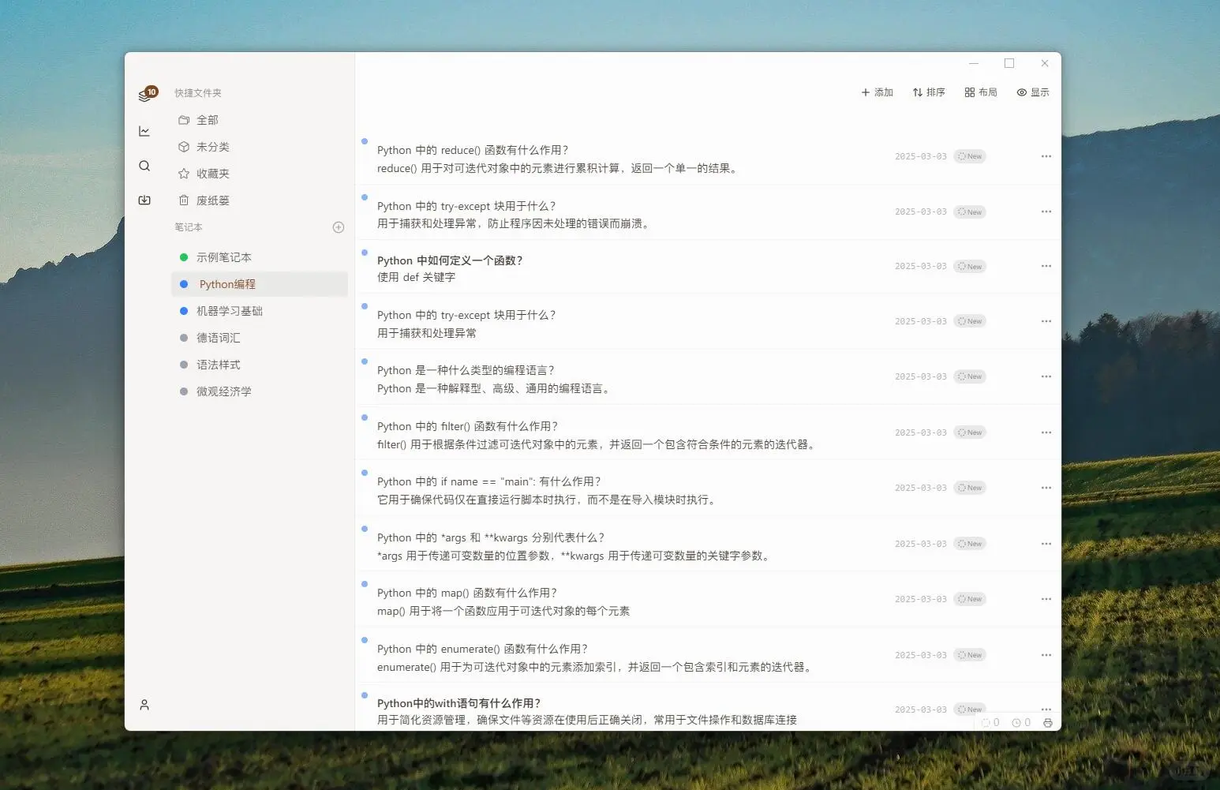Select the Python编程 notebook

227,283
